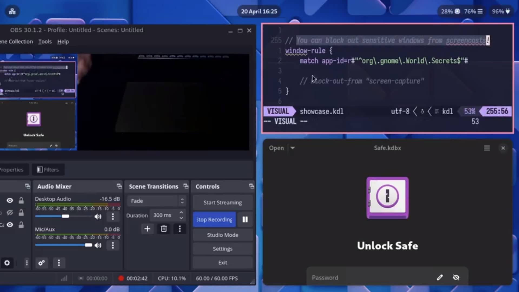Image resolution: width=519 pixels, height=292 pixels.
Task: Click Start Streaming
Action: tap(222, 202)
